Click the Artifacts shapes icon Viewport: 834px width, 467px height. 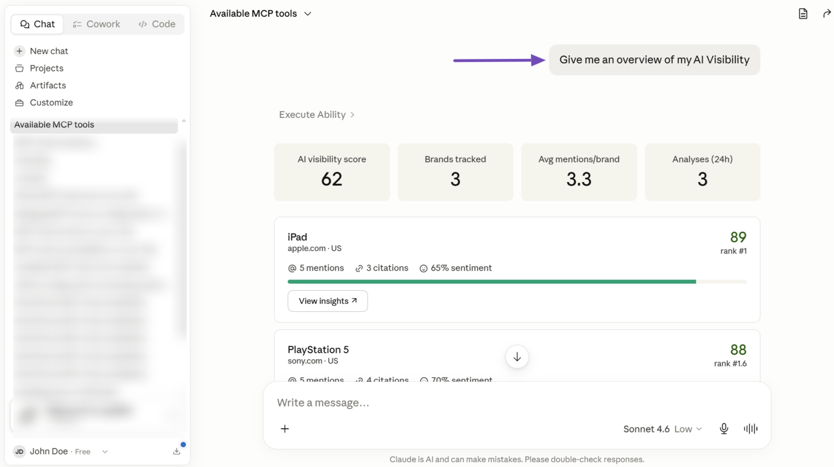tap(20, 86)
